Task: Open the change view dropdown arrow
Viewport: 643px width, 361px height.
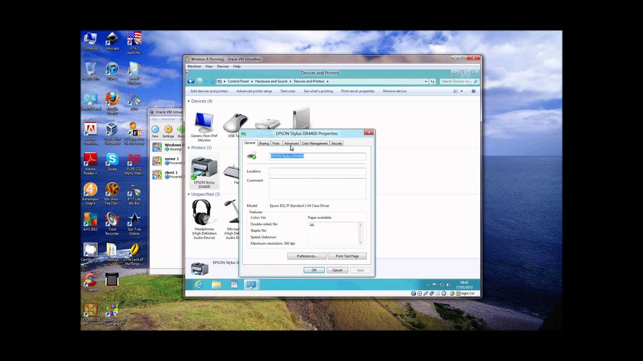Action: click(x=462, y=91)
